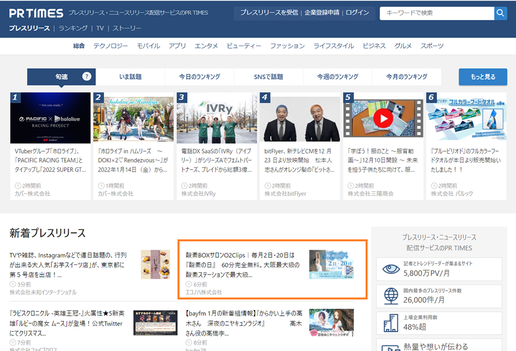Open the 今月のランキング tab
516x351 pixels.
406,77
